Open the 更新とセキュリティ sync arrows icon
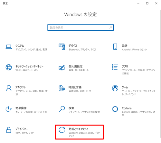Screen dimensions: 161x143 [x=62, y=130]
